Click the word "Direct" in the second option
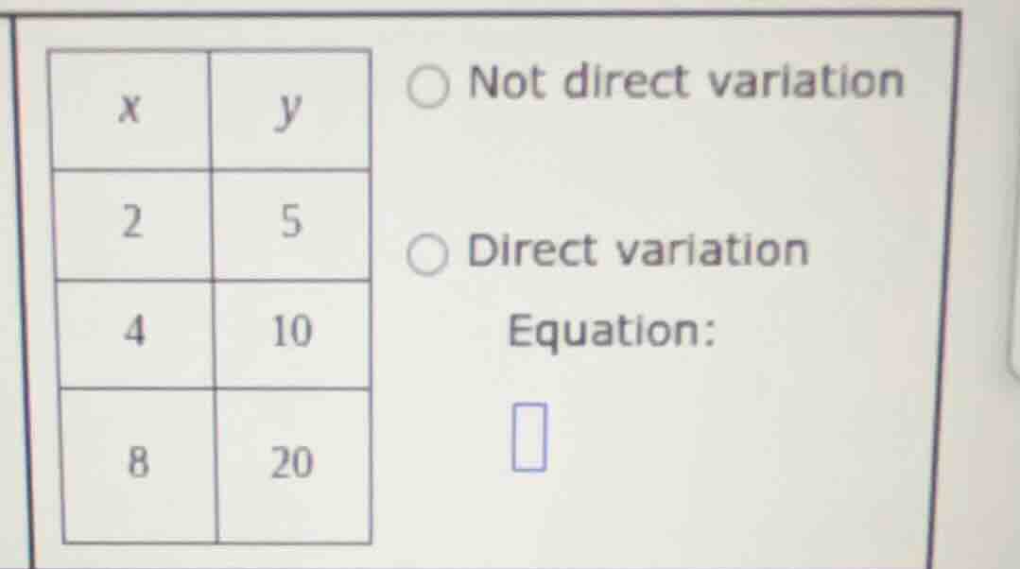The image size is (1020, 569). coord(534,251)
